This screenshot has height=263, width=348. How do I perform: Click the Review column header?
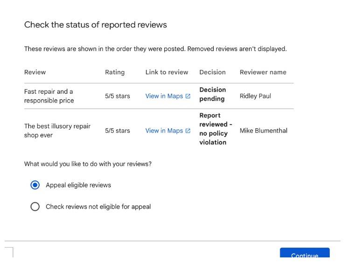(x=35, y=72)
